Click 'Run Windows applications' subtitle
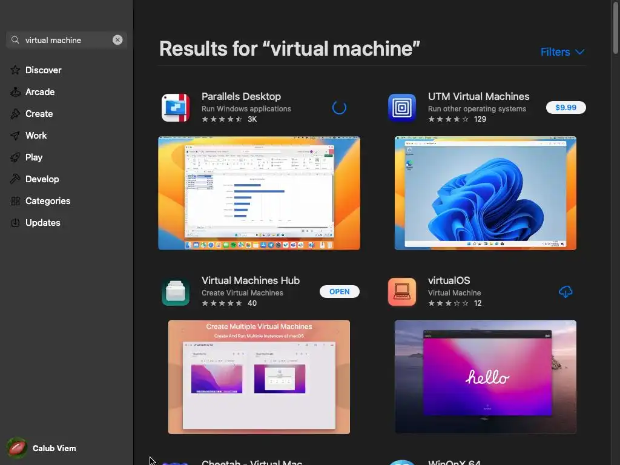Viewport: 620px width, 465px height. (x=246, y=109)
